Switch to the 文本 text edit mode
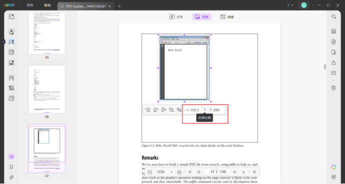This screenshot has height=184, width=345. [176, 17]
